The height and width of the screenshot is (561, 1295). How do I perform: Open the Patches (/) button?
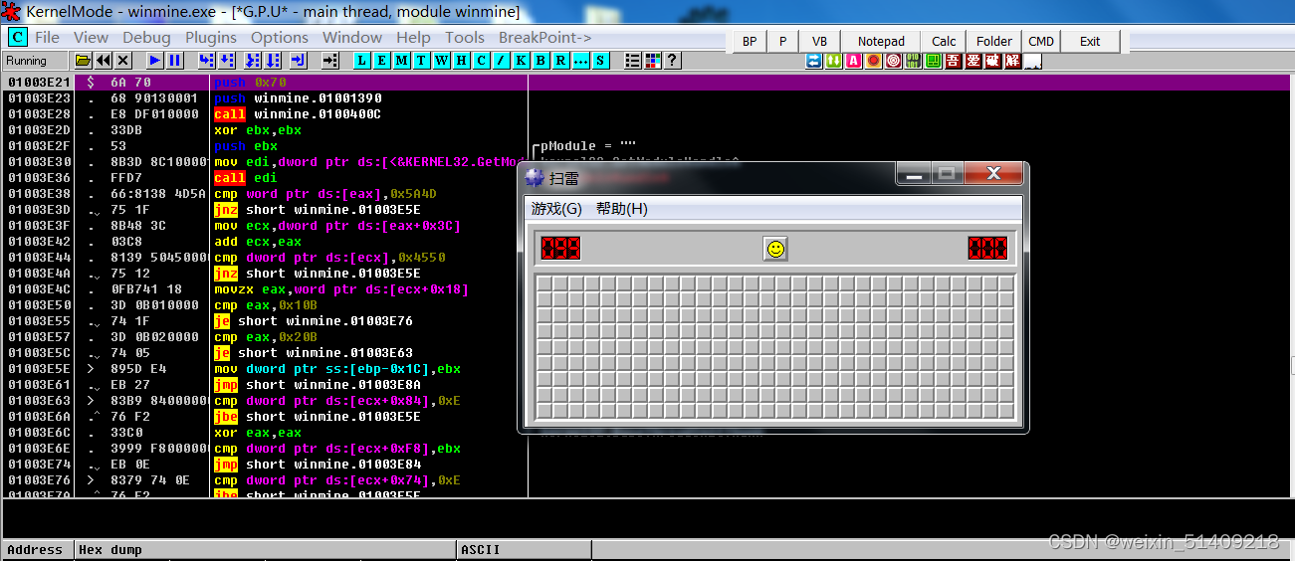coord(501,61)
